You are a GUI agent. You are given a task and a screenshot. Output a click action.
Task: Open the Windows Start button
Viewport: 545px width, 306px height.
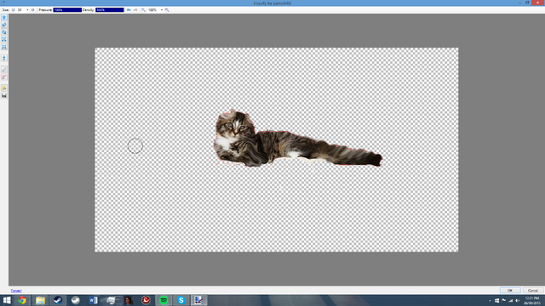click(7, 300)
